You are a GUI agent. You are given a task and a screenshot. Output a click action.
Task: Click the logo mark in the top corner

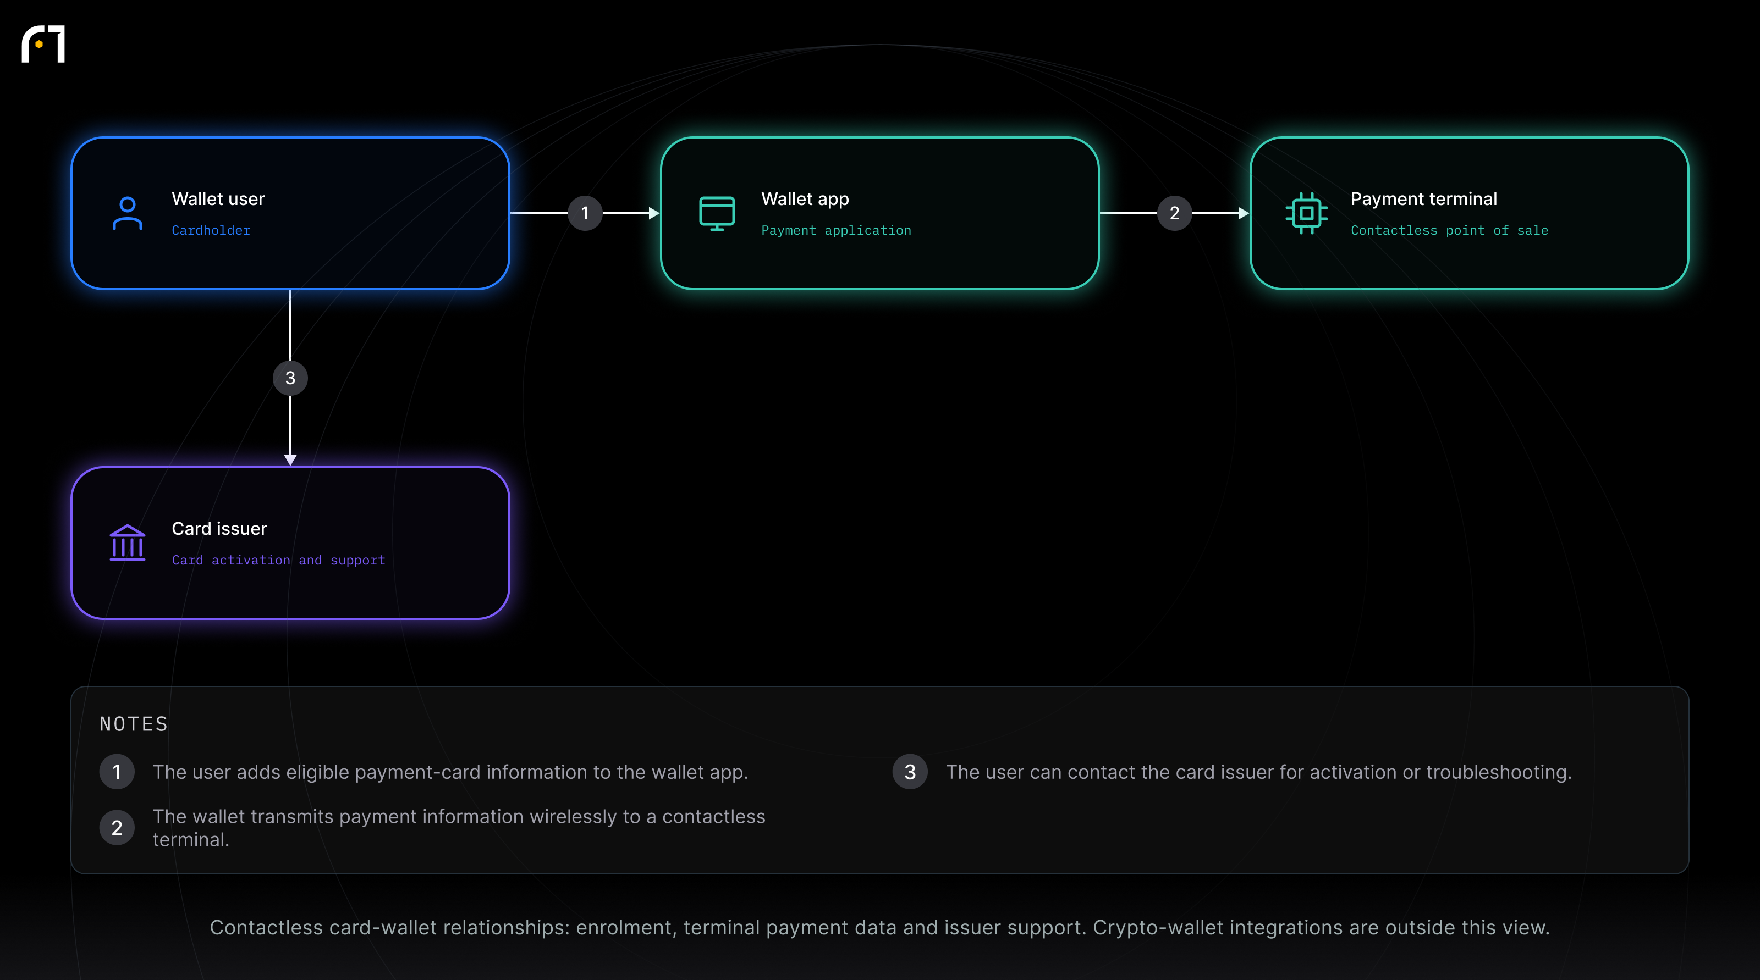43,45
